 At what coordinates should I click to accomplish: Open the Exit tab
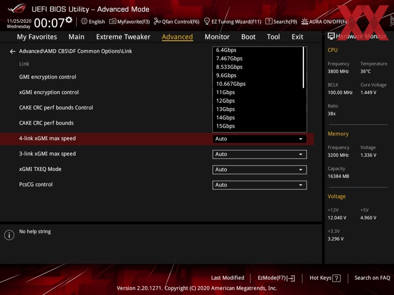coord(297,37)
